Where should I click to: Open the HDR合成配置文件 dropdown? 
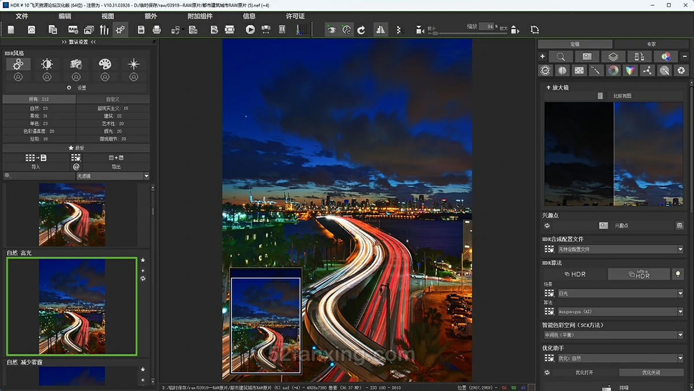[x=621, y=249]
